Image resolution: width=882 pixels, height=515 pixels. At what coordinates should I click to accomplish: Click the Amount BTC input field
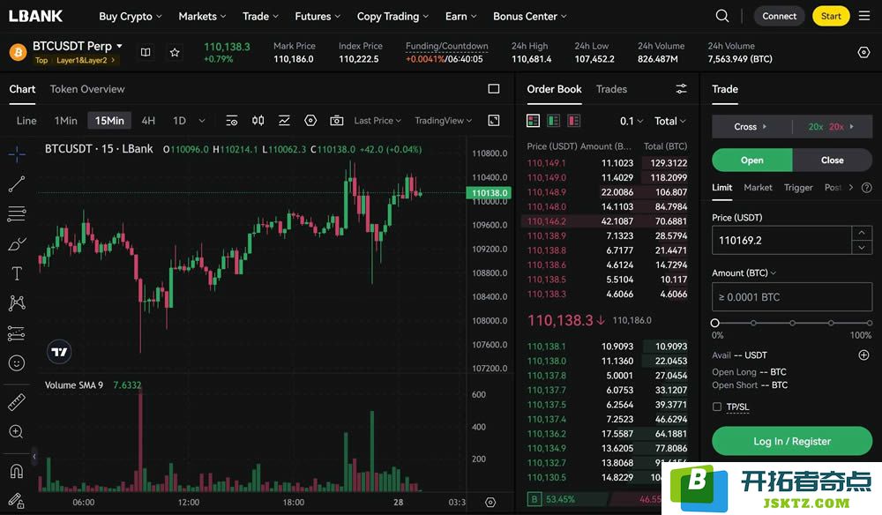792,297
